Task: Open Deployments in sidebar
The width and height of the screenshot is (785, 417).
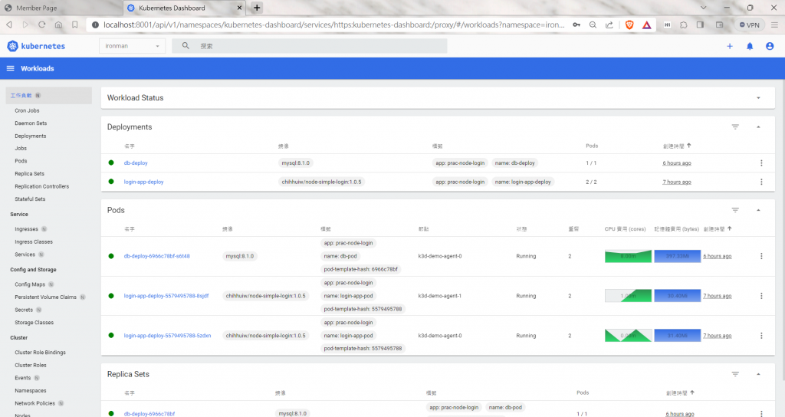Action: (x=30, y=136)
